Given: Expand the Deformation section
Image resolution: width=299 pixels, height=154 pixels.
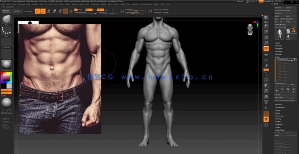Looking at the screenshot, I should point(279,116).
